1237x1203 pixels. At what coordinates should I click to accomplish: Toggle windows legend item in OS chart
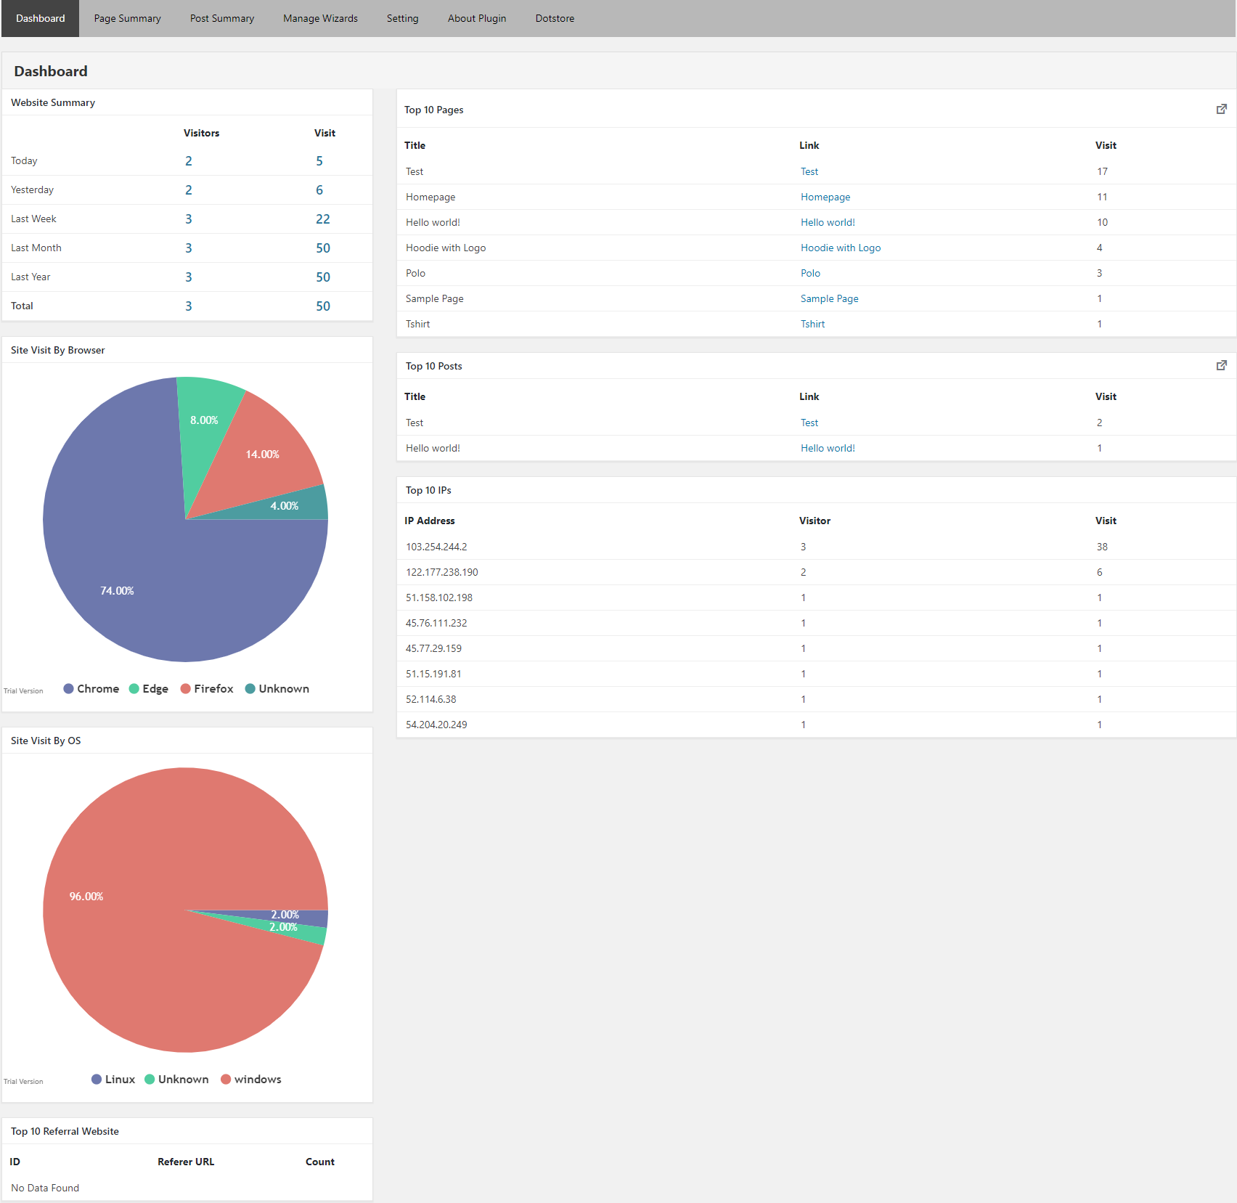click(x=250, y=1080)
